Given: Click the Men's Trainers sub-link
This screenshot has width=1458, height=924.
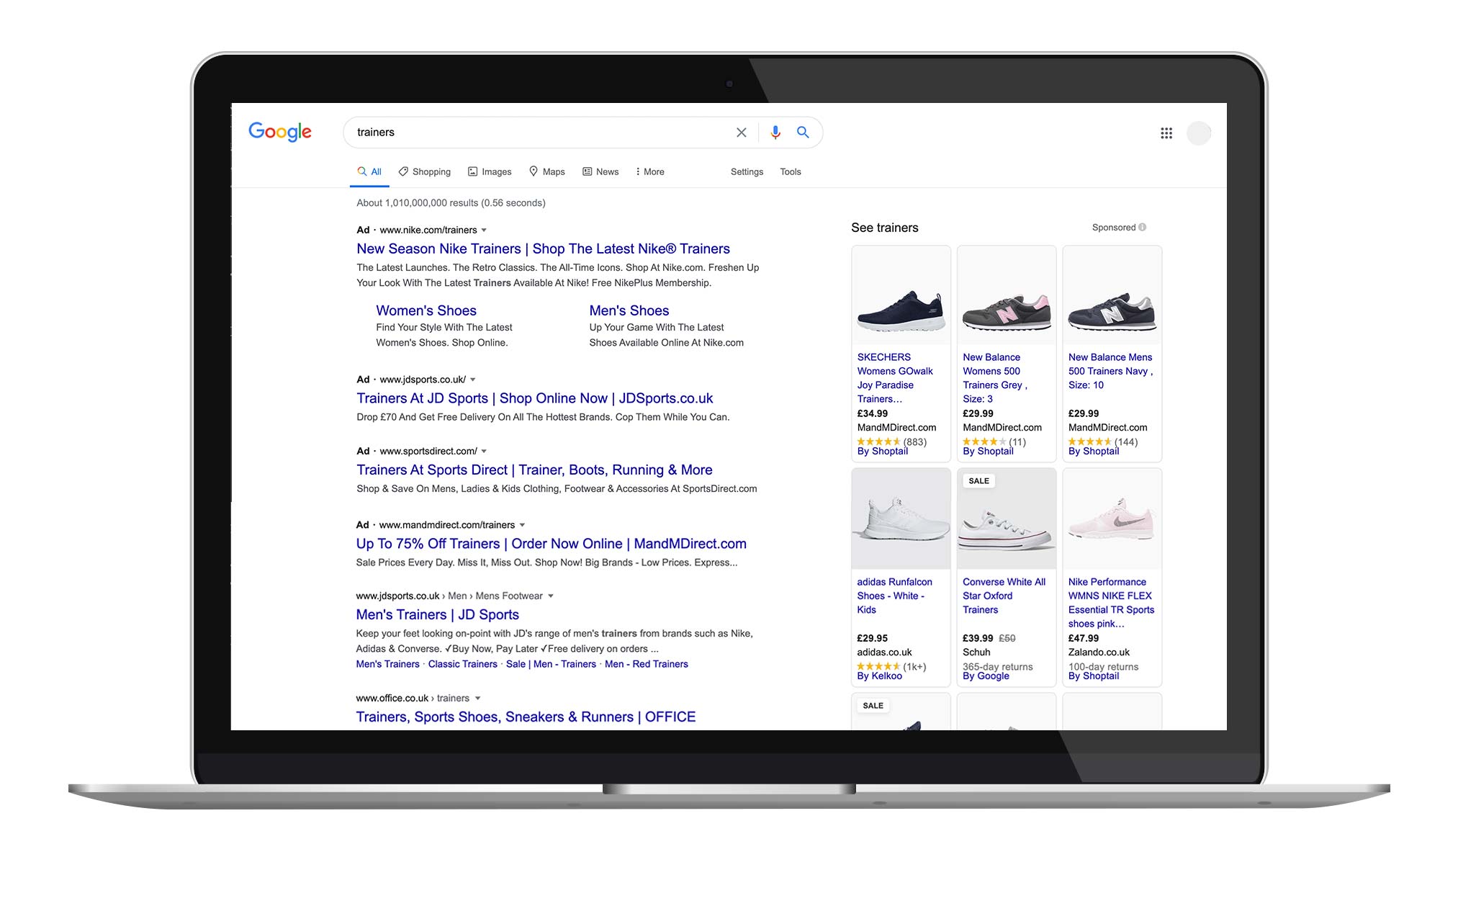Looking at the screenshot, I should point(387,664).
